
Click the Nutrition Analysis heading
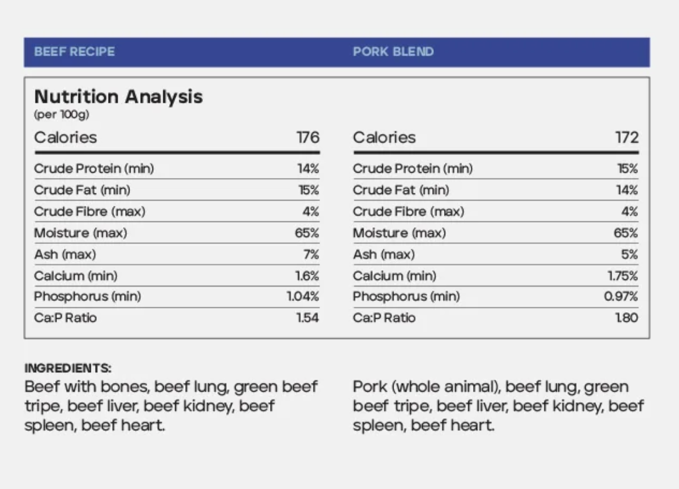pyautogui.click(x=118, y=97)
